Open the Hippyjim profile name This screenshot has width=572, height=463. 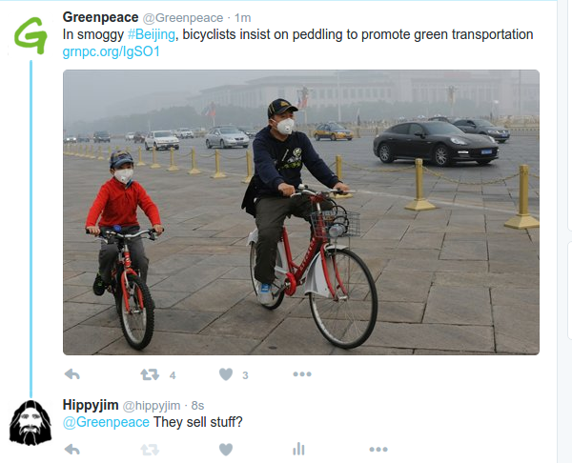[x=91, y=405]
